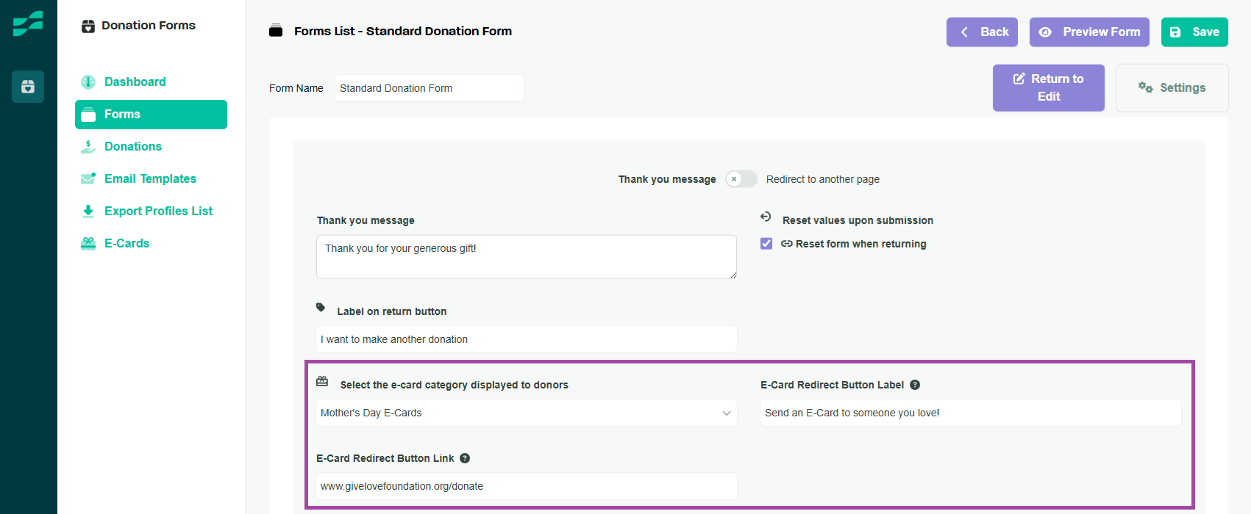The width and height of the screenshot is (1251, 514).
Task: Click the app logo icon in the sidebar
Action: 28,23
